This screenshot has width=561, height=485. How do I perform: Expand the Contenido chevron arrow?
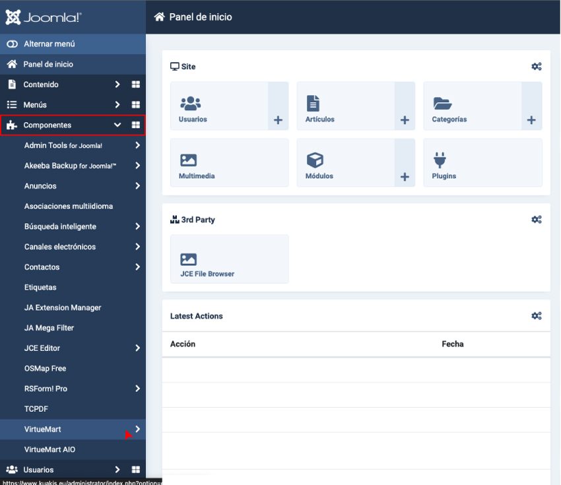pos(117,84)
